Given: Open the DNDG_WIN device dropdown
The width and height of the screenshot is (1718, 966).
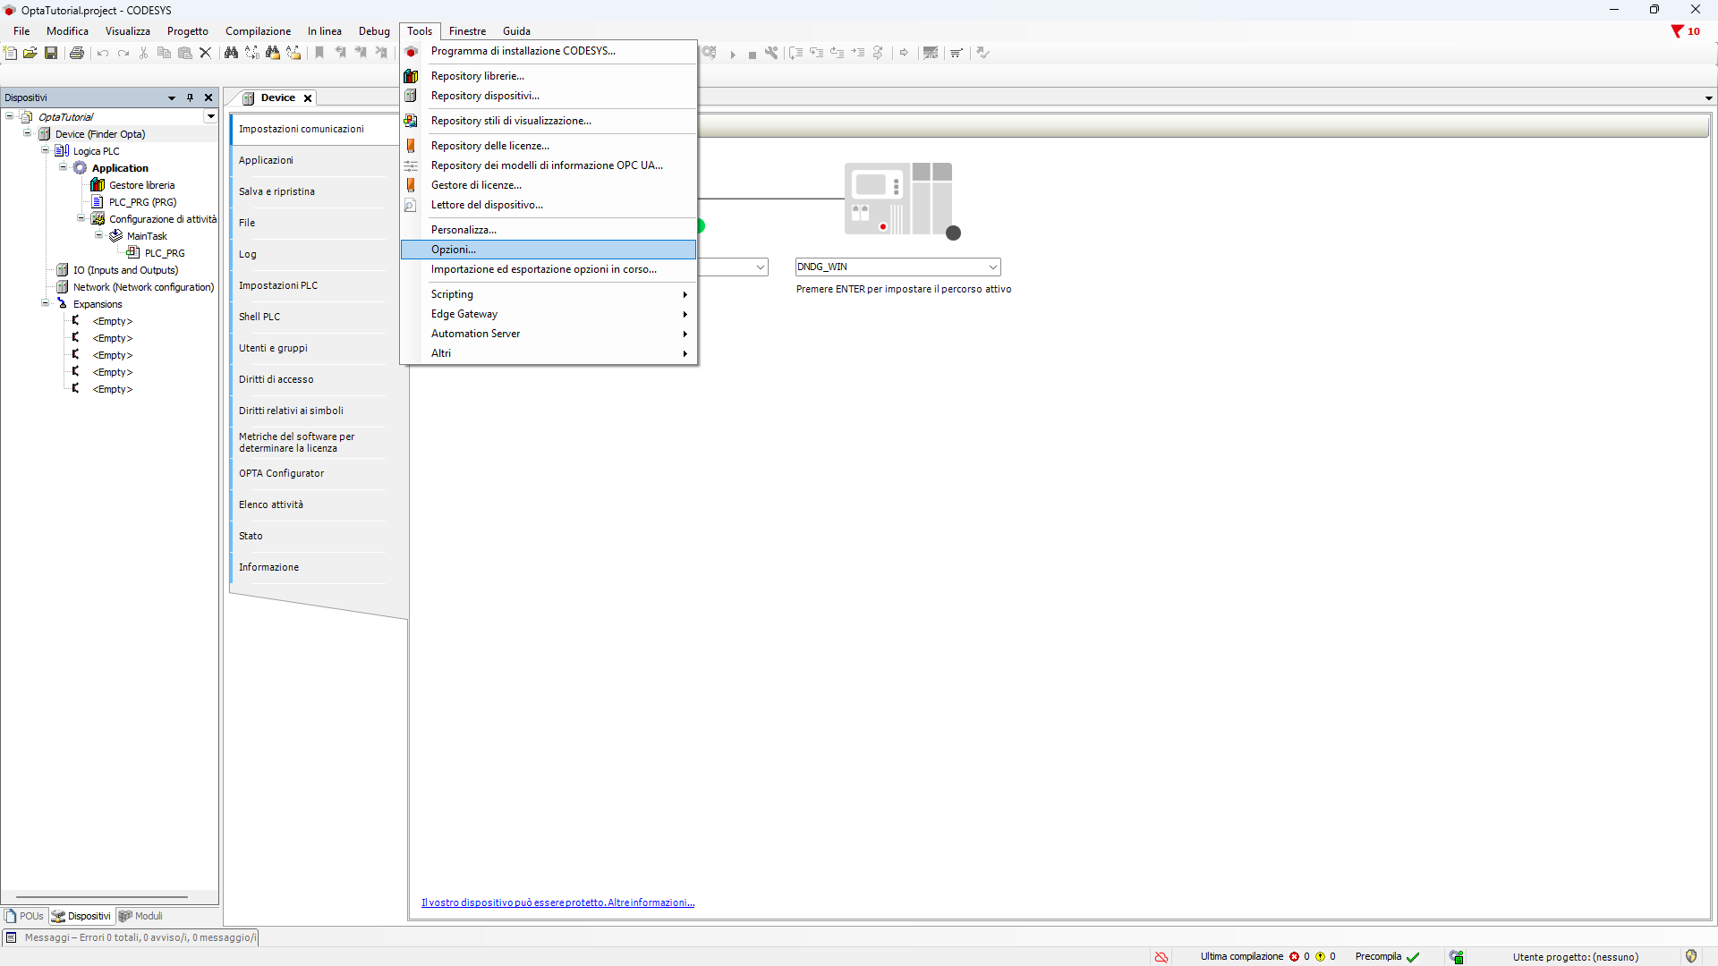Looking at the screenshot, I should point(992,267).
